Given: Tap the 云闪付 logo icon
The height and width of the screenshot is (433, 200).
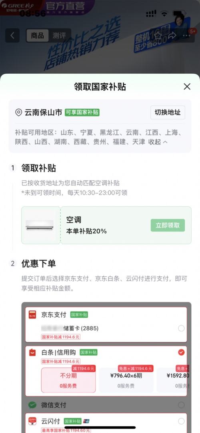Looking at the screenshot, I should click(x=32, y=421).
